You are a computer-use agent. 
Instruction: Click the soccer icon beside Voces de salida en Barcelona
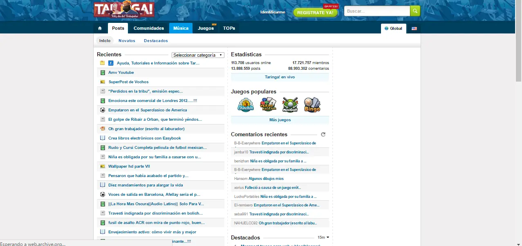[103, 195]
